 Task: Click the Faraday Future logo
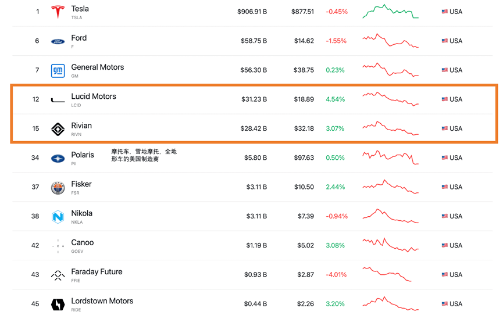pyautogui.click(x=58, y=275)
